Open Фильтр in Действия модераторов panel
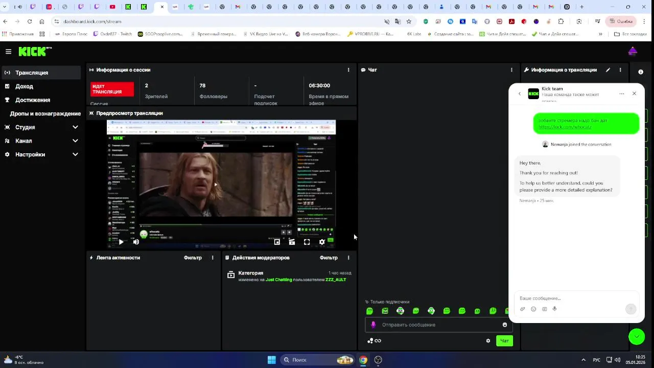654x368 pixels. coord(329,258)
